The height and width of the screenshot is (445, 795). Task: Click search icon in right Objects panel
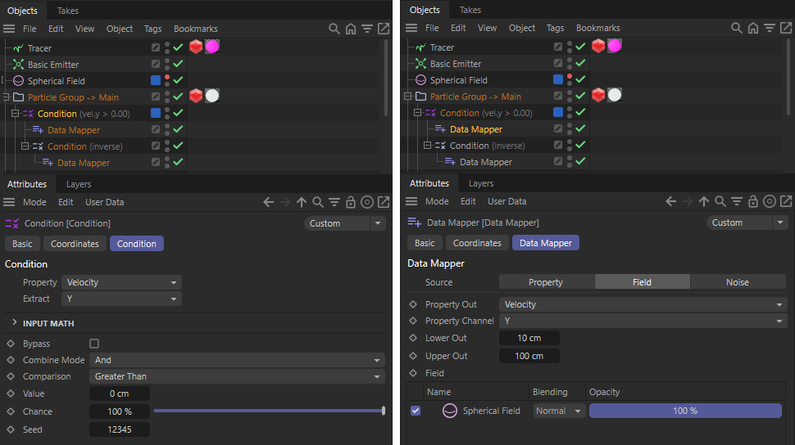tap(737, 28)
